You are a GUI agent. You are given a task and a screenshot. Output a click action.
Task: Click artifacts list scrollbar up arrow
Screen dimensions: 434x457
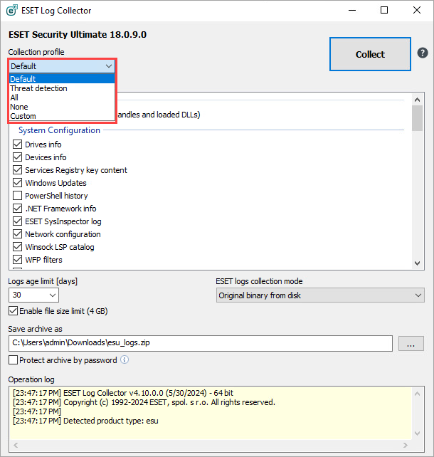coord(417,100)
